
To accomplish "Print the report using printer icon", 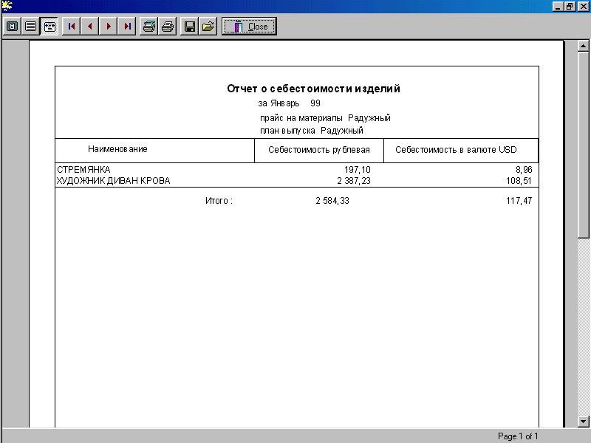I will coord(168,27).
